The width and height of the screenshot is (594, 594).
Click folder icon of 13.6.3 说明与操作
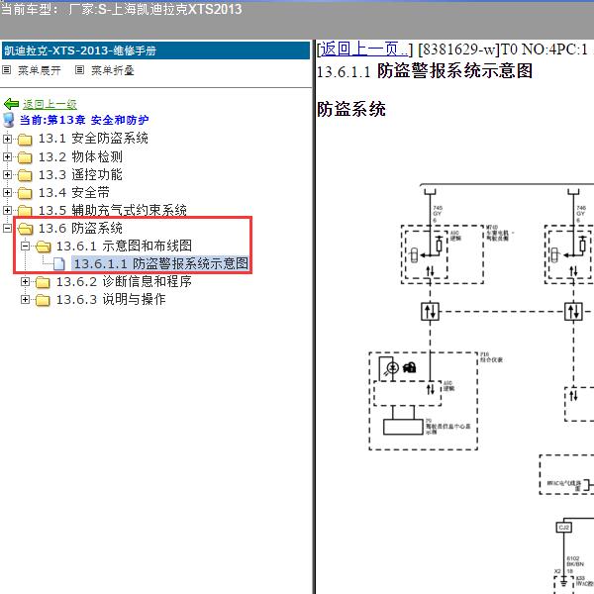point(43,300)
